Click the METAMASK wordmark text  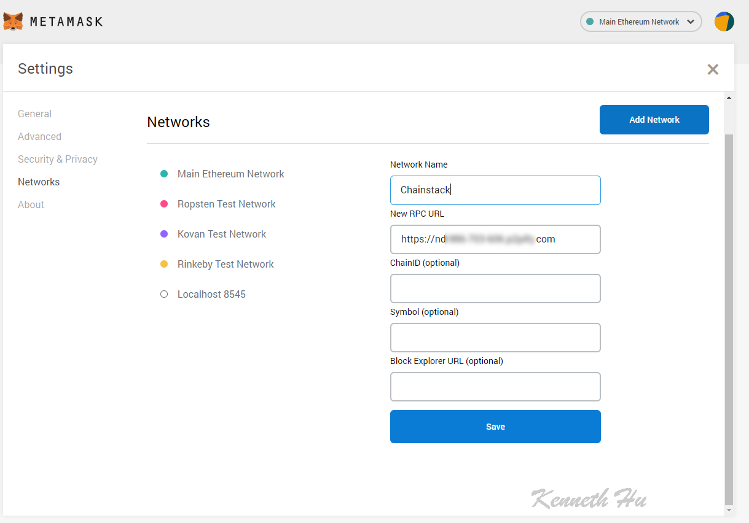click(x=66, y=21)
